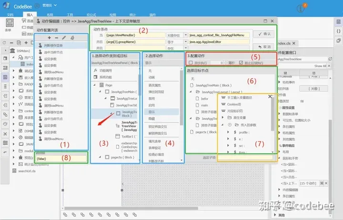Screen dimensions: 343x220
Task: Toggle the 阻止后续执行 checkbox
Action: (x=241, y=63)
